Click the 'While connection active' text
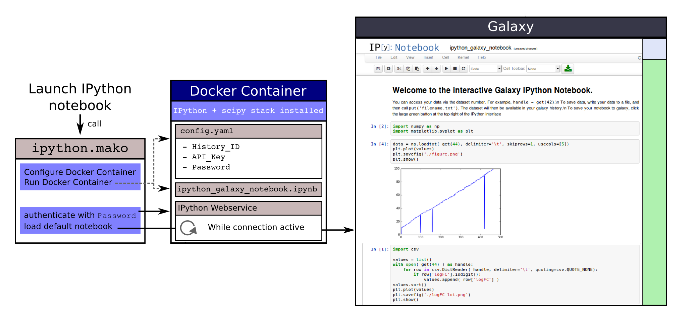This screenshot has height=324, width=699. pos(256,227)
